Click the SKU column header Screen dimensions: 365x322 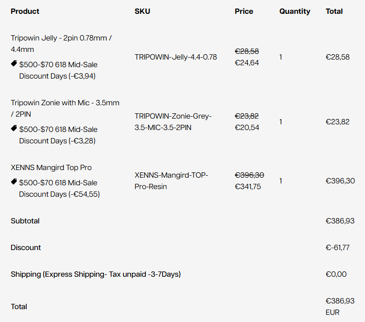(142, 11)
